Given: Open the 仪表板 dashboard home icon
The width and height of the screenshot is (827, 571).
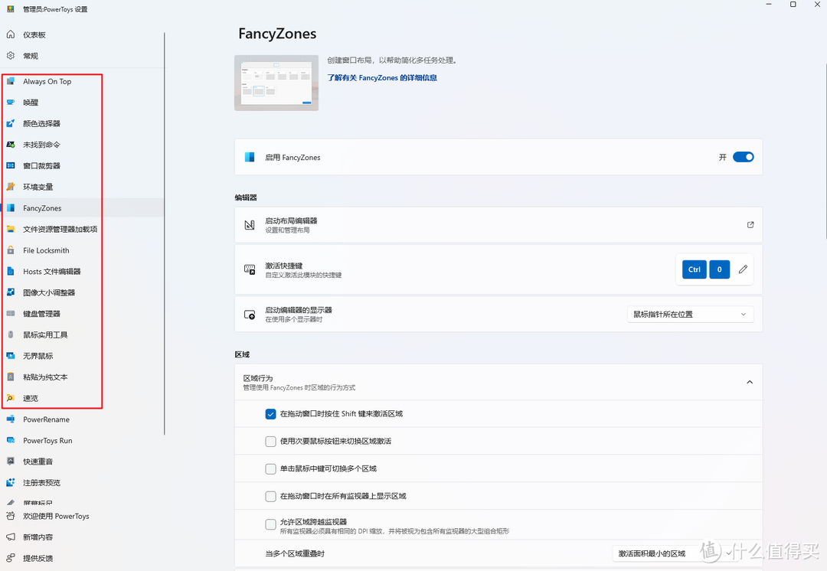Looking at the screenshot, I should tap(11, 34).
